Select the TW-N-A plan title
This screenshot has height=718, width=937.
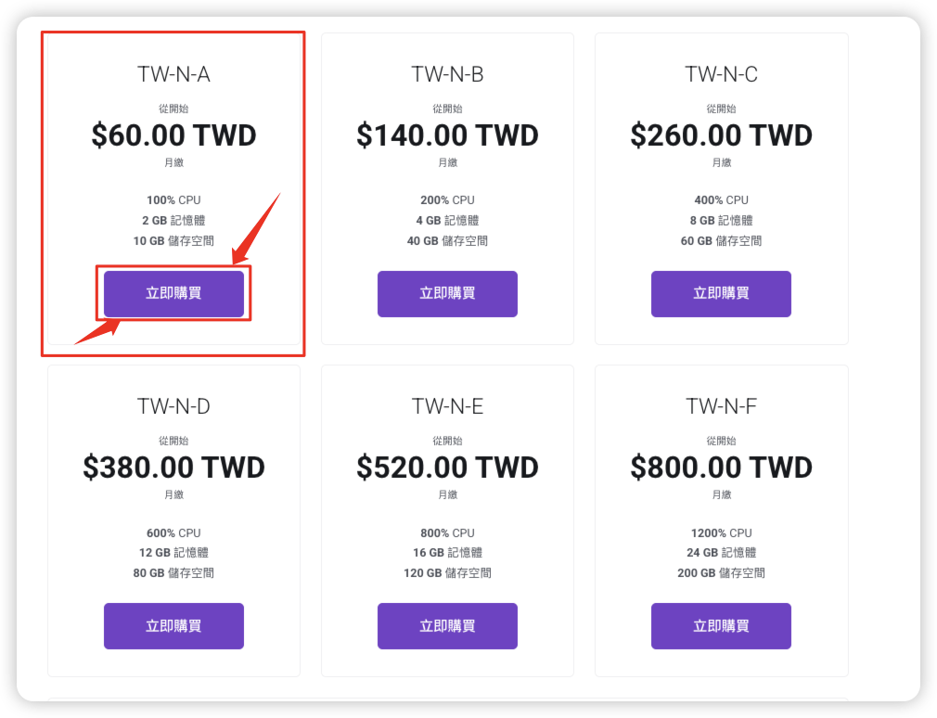click(x=173, y=74)
